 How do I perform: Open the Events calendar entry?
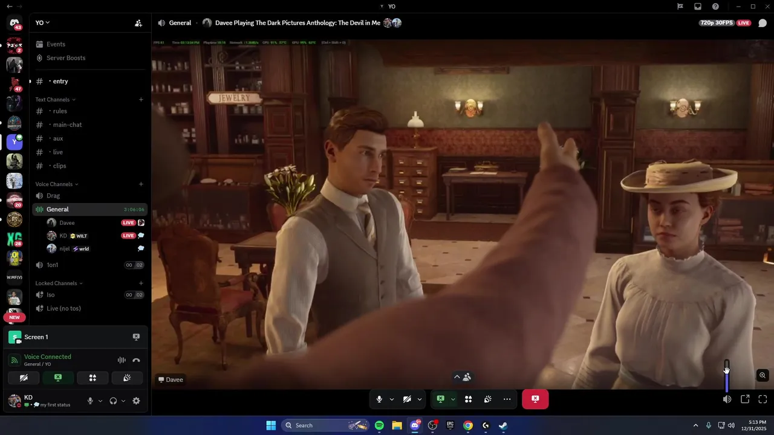(x=89, y=44)
